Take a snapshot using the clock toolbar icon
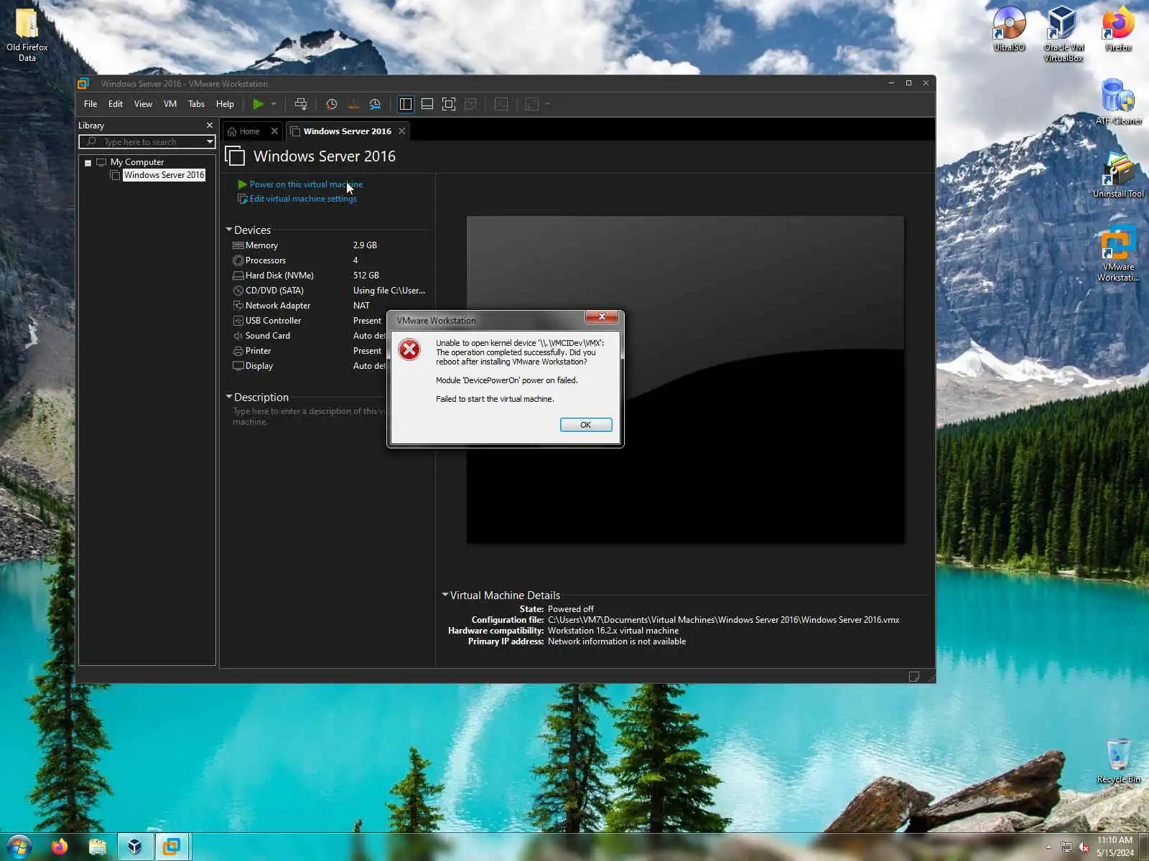Image resolution: width=1149 pixels, height=861 pixels. [331, 104]
